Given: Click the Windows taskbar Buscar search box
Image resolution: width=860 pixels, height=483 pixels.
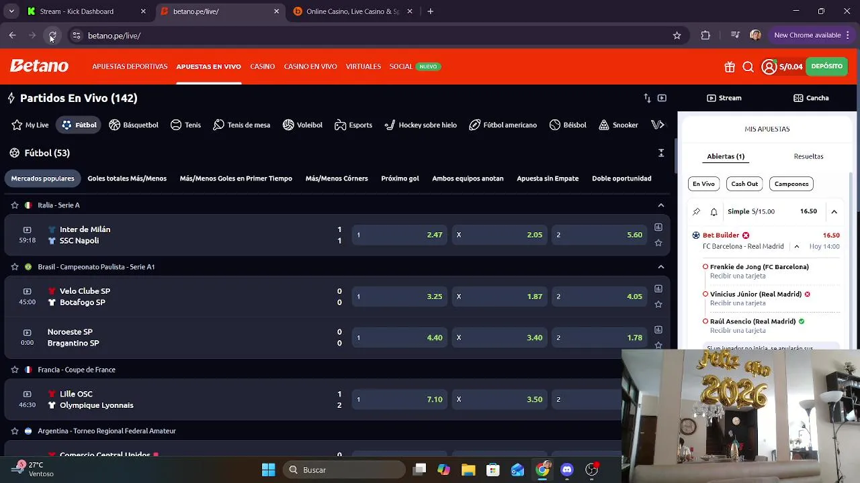Looking at the screenshot, I should (x=344, y=470).
